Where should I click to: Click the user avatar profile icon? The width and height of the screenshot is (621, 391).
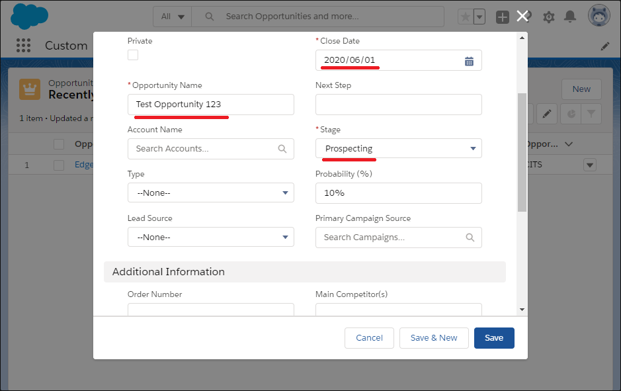tap(598, 17)
